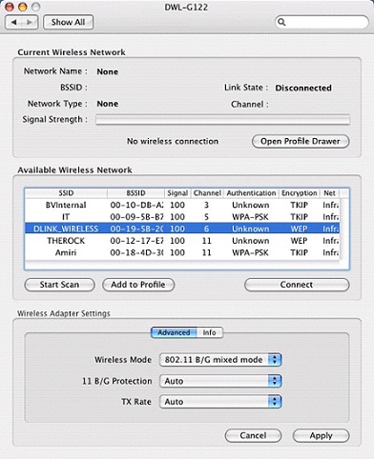374x459 pixels.
Task: Click BSSID 00-10-DB-A cell
Action: [136, 205]
